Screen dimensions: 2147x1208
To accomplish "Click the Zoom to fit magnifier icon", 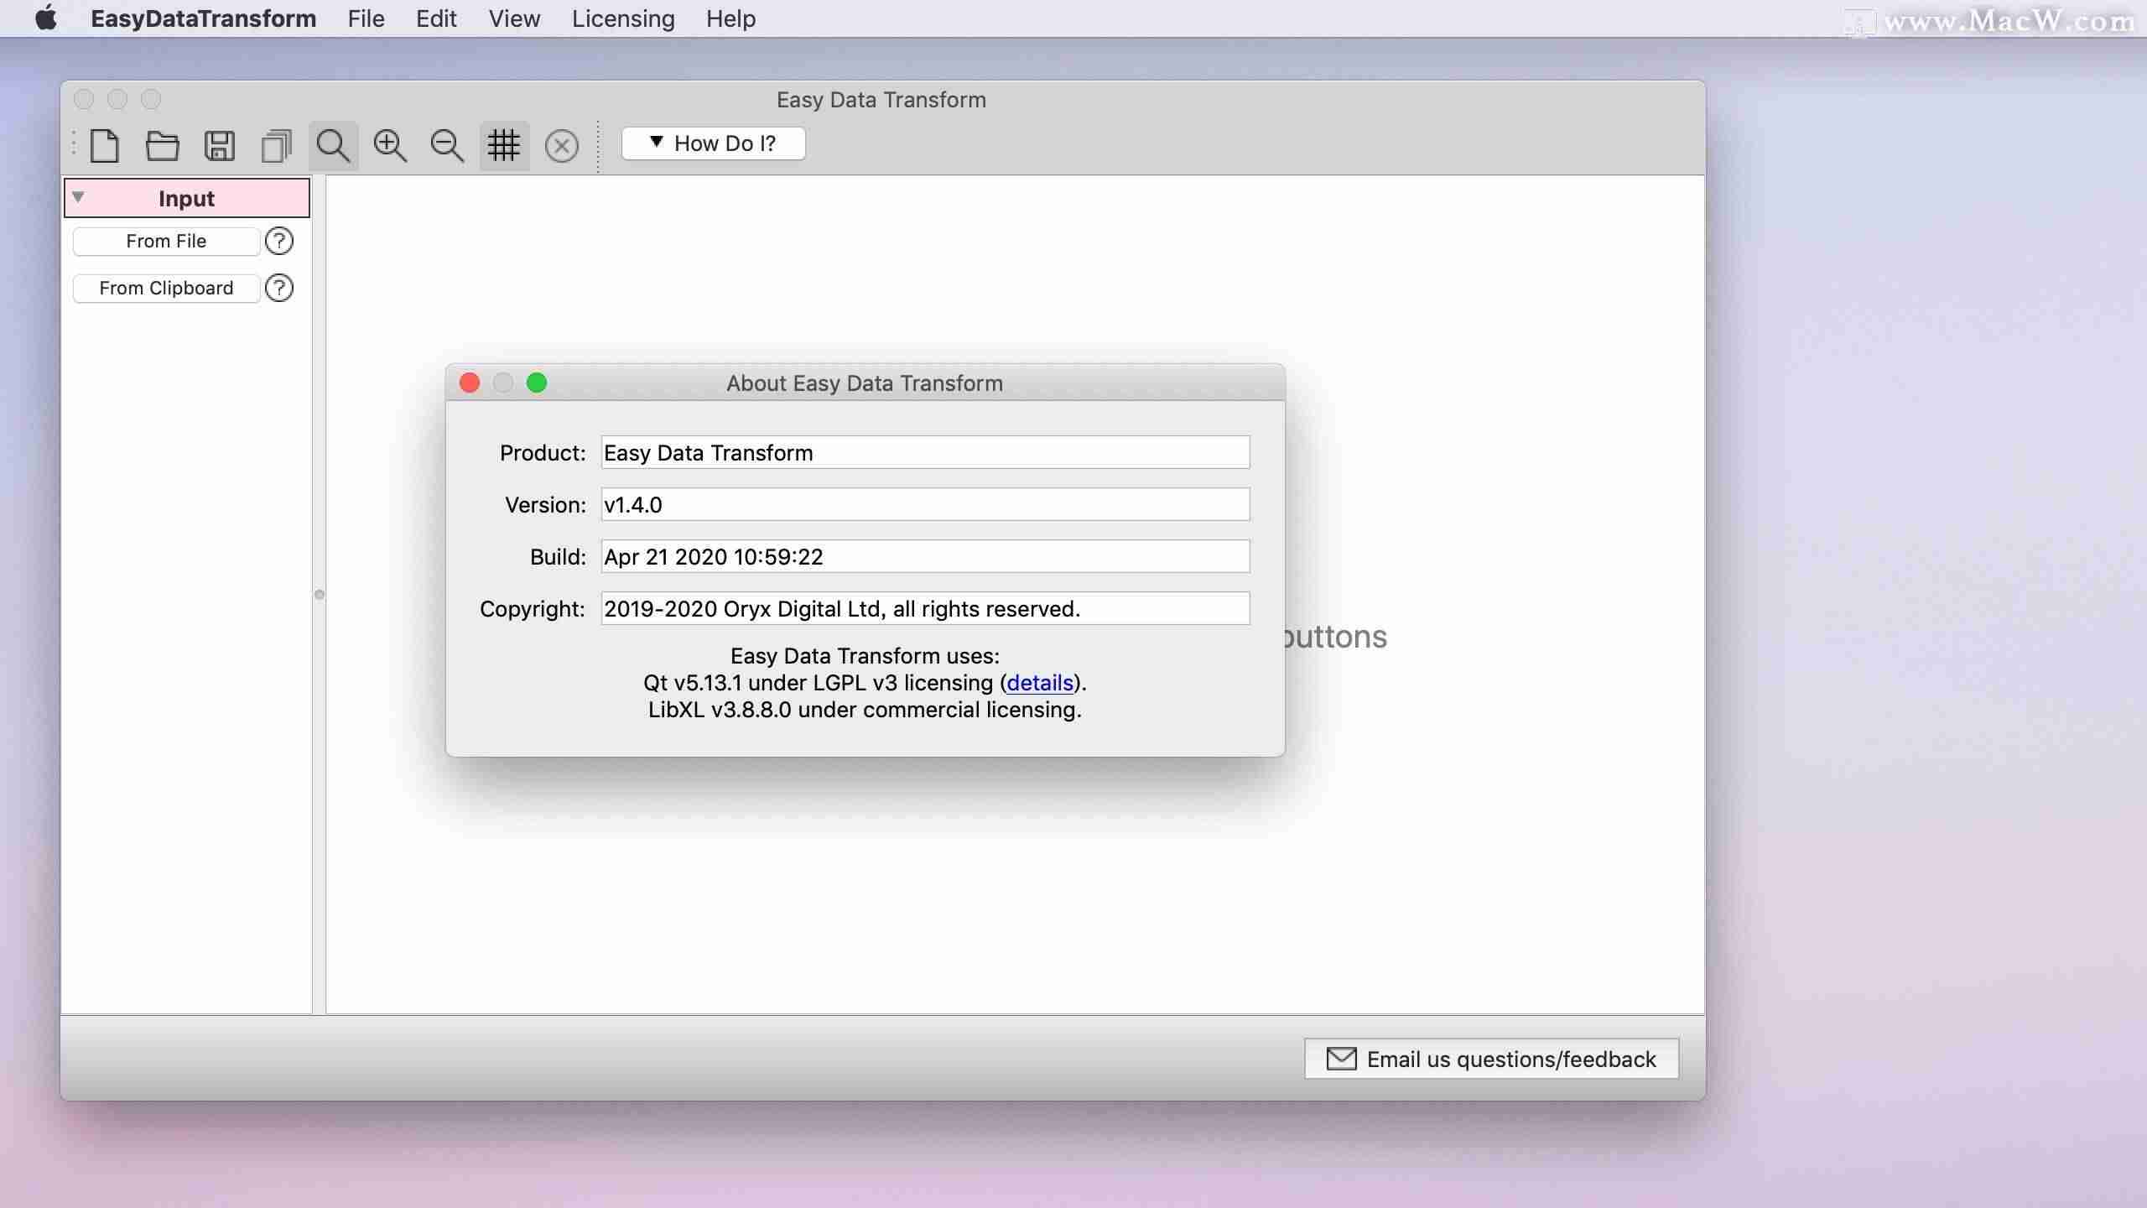I will click(x=334, y=146).
